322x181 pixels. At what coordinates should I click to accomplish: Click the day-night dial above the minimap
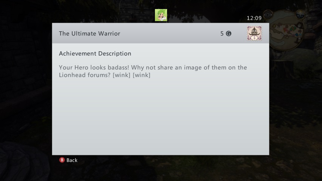coord(300,14)
